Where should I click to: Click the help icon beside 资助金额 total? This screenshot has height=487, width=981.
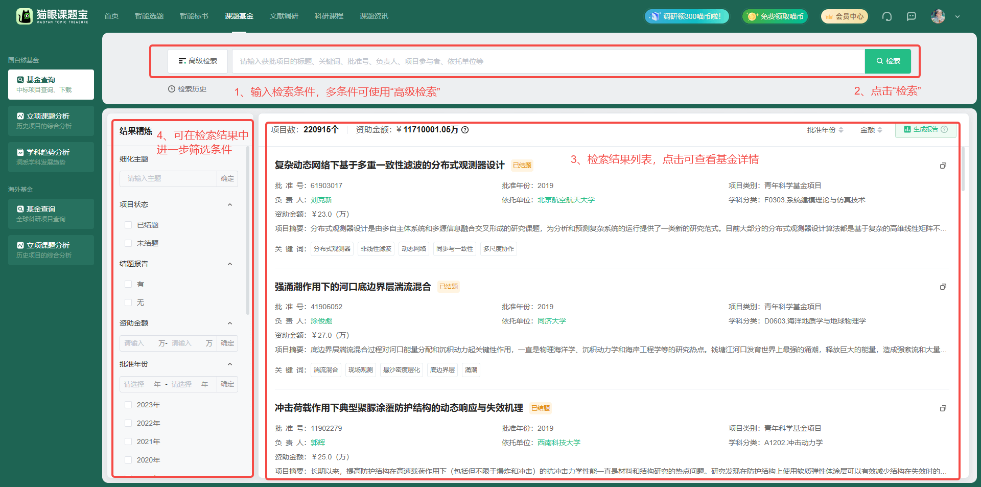click(x=465, y=130)
